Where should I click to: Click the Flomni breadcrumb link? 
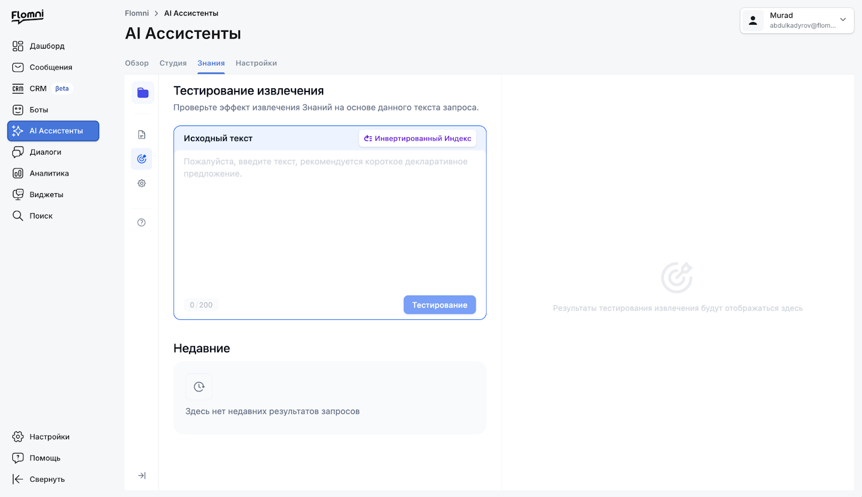137,13
